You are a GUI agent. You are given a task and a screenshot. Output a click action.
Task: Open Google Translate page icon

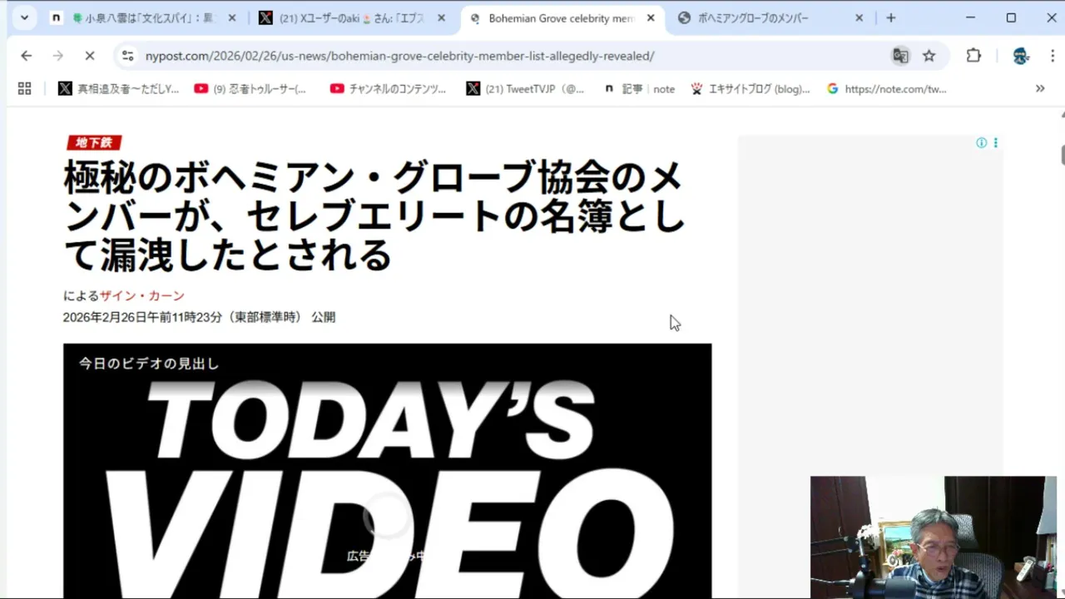pyautogui.click(x=900, y=56)
